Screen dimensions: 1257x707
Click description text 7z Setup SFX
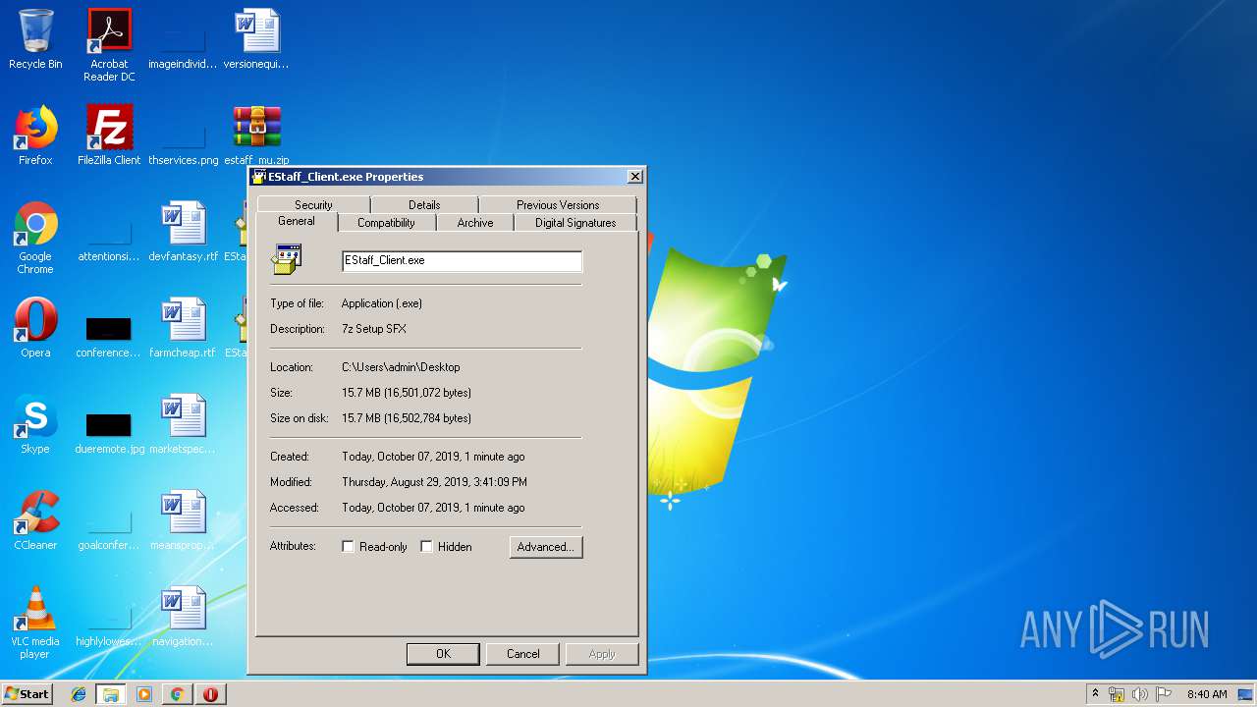pyautogui.click(x=374, y=329)
